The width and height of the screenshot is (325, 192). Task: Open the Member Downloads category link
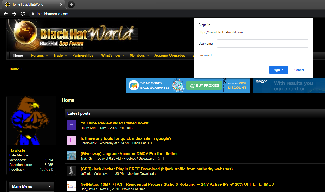(x=142, y=174)
